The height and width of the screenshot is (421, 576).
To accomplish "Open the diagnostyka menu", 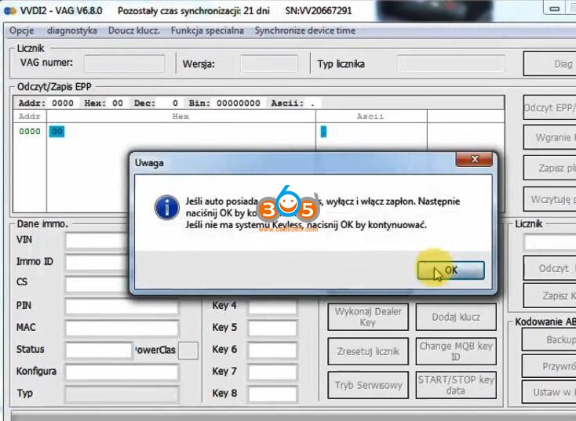I will click(x=72, y=31).
